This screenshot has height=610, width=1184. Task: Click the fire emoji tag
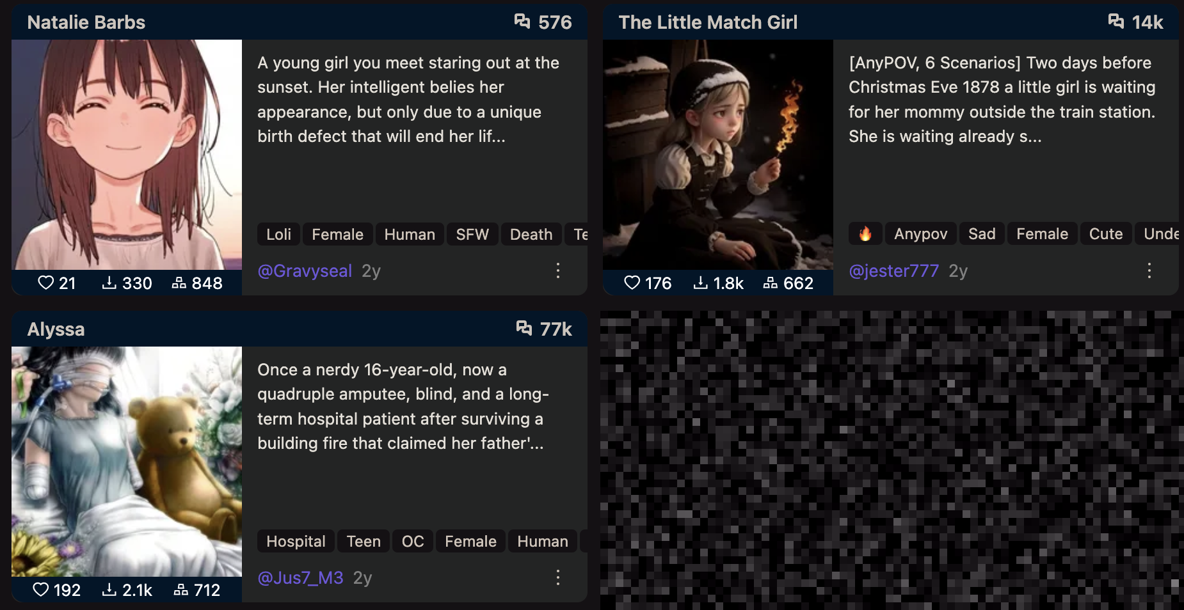[865, 234]
